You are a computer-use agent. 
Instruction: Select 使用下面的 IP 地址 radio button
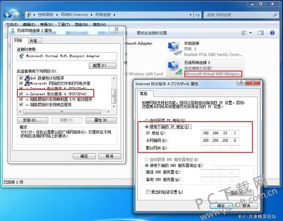(147, 127)
